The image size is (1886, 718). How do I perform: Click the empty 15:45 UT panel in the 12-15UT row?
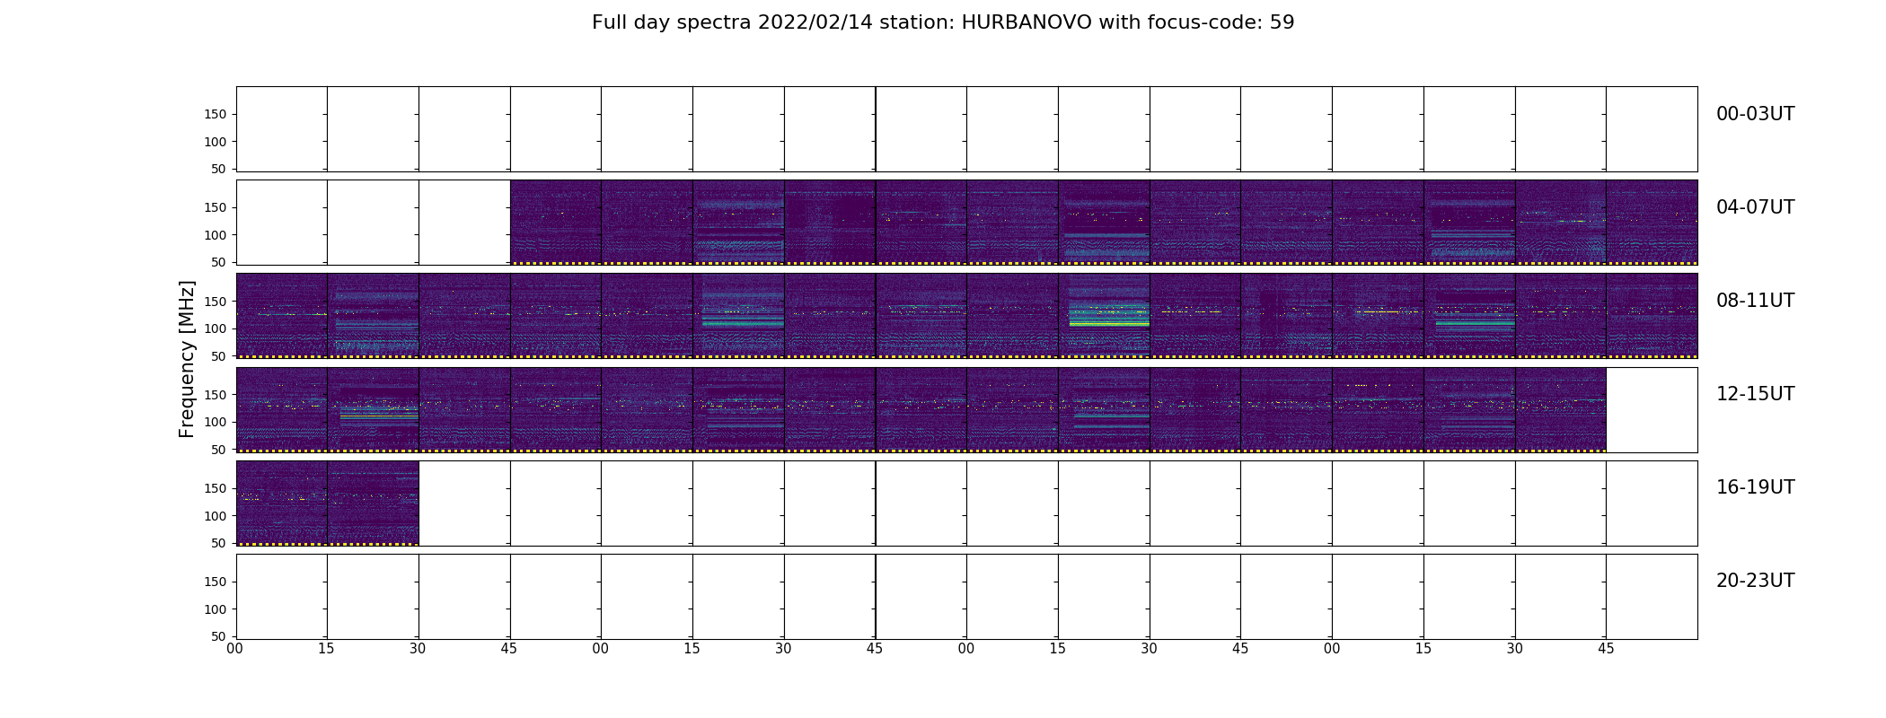click(1652, 409)
